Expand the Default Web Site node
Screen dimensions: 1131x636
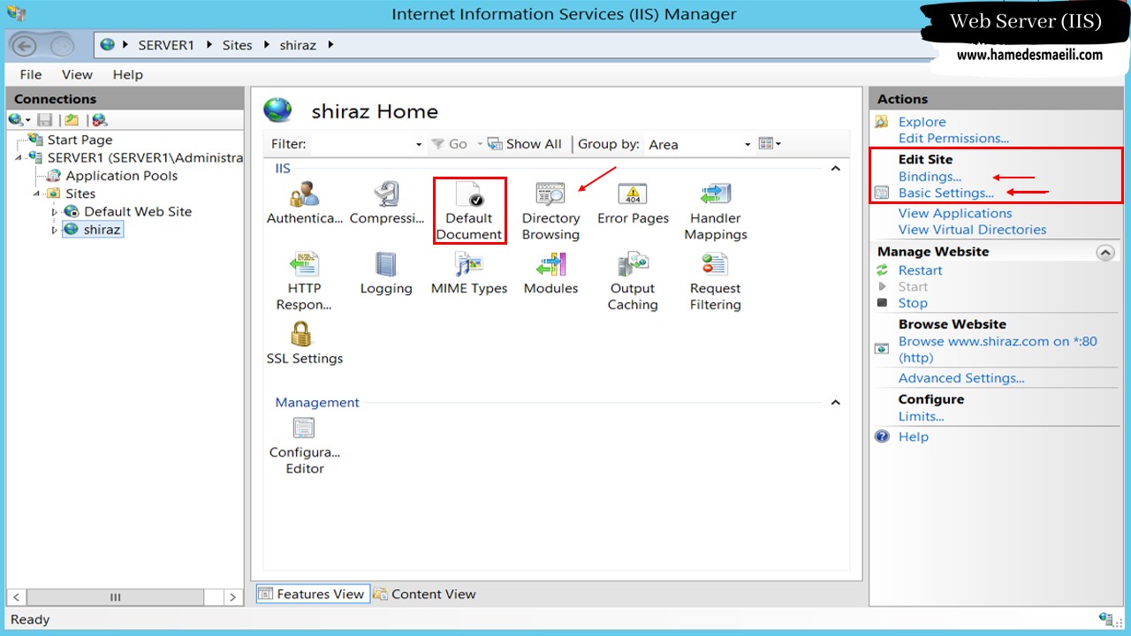pos(55,212)
